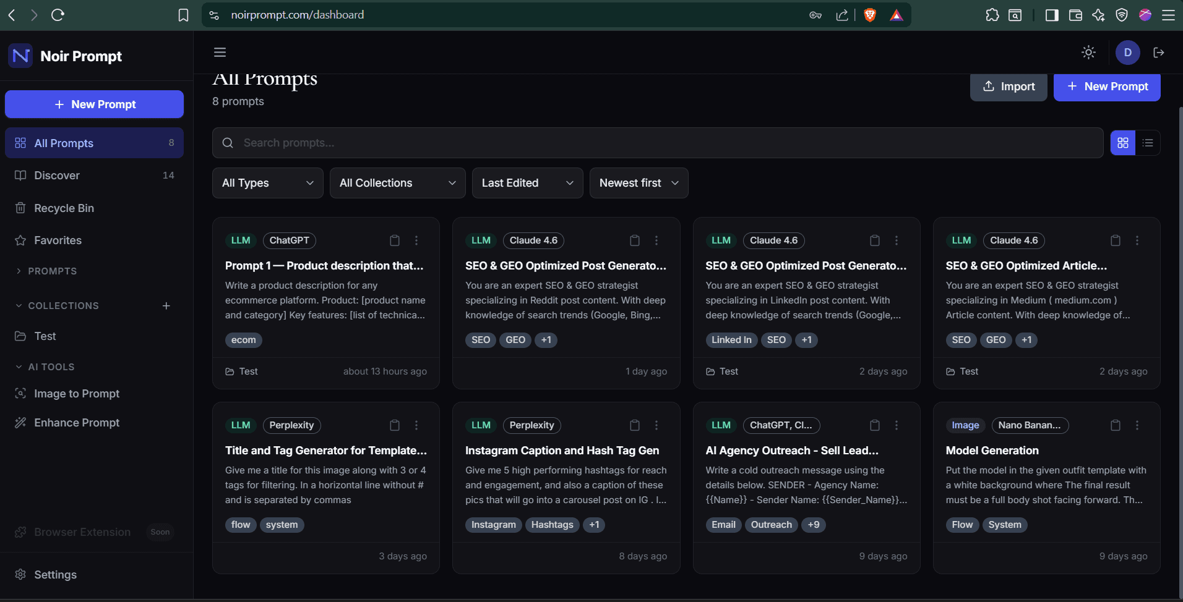Viewport: 1183px width, 602px height.
Task: Click the 'Instagram' tag
Action: click(494, 525)
